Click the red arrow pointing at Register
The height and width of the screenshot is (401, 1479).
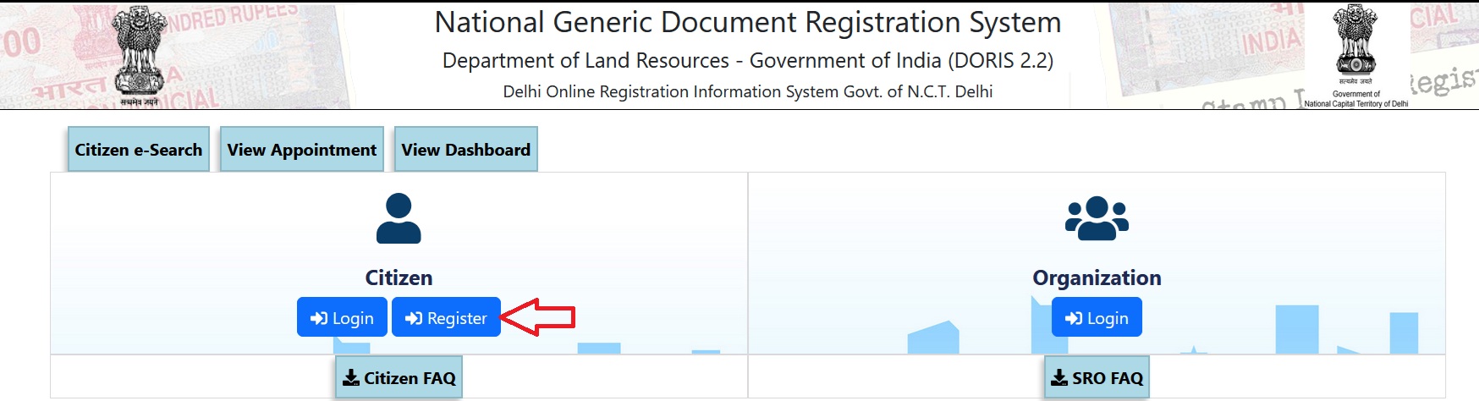coord(540,317)
